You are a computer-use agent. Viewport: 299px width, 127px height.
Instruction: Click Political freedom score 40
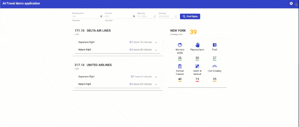(180, 79)
